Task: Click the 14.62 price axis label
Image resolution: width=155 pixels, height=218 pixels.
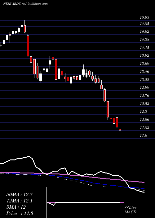Action: click(x=144, y=31)
